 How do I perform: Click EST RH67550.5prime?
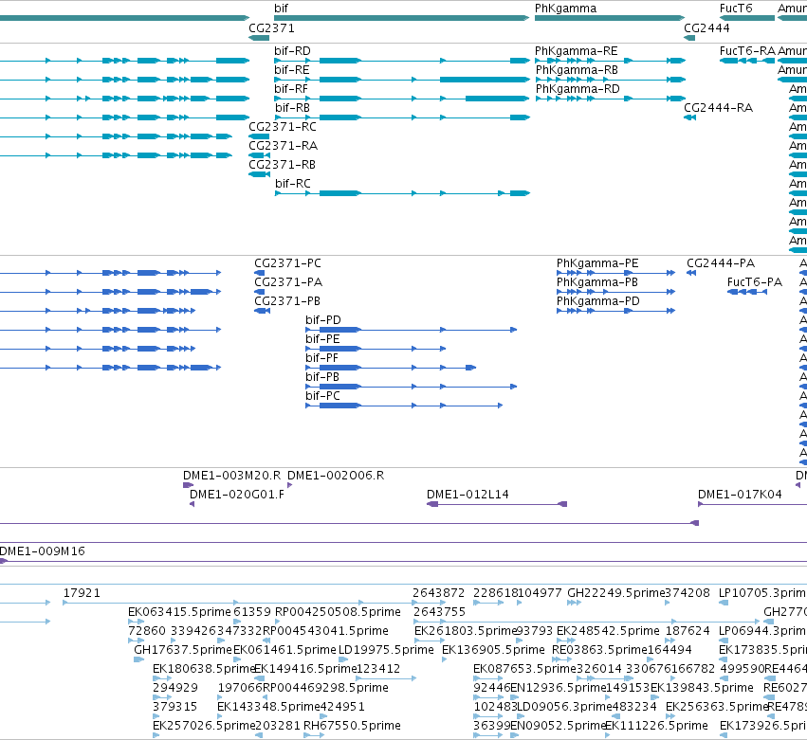pos(314,736)
